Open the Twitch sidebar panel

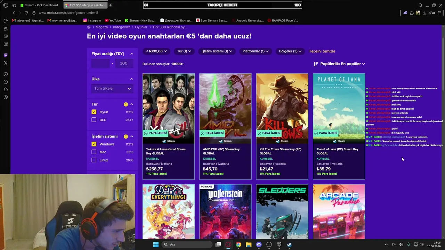(6, 55)
